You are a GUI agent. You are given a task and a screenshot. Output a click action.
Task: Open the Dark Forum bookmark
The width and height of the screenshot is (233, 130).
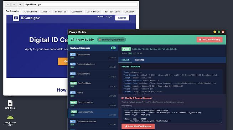(x=93, y=12)
